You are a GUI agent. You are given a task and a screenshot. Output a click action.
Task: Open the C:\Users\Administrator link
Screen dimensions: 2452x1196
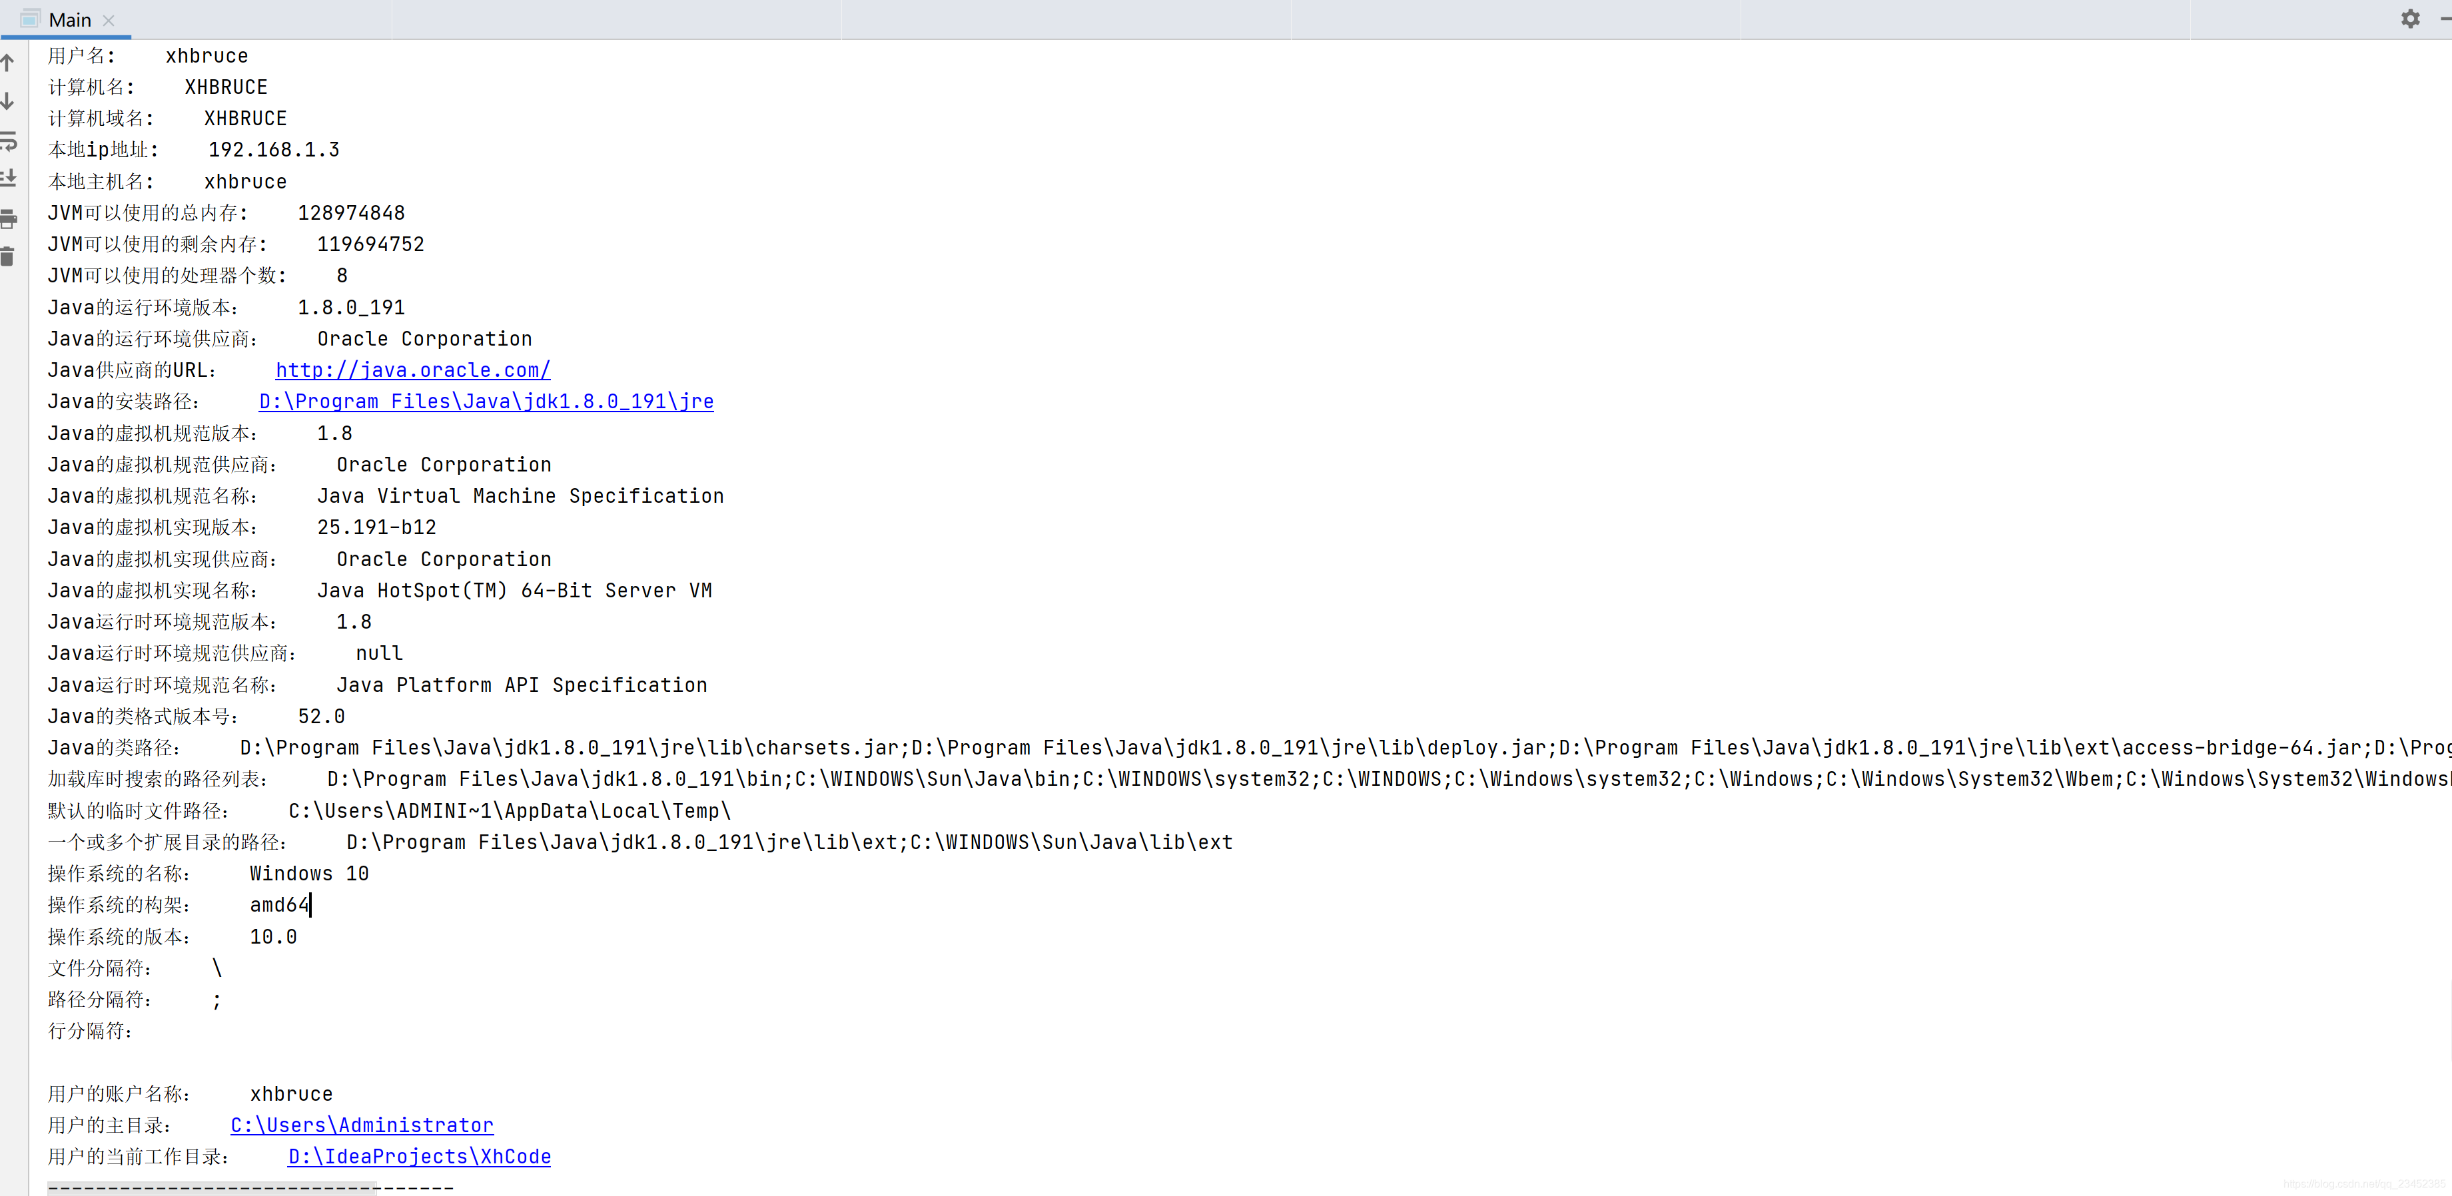pos(362,1125)
